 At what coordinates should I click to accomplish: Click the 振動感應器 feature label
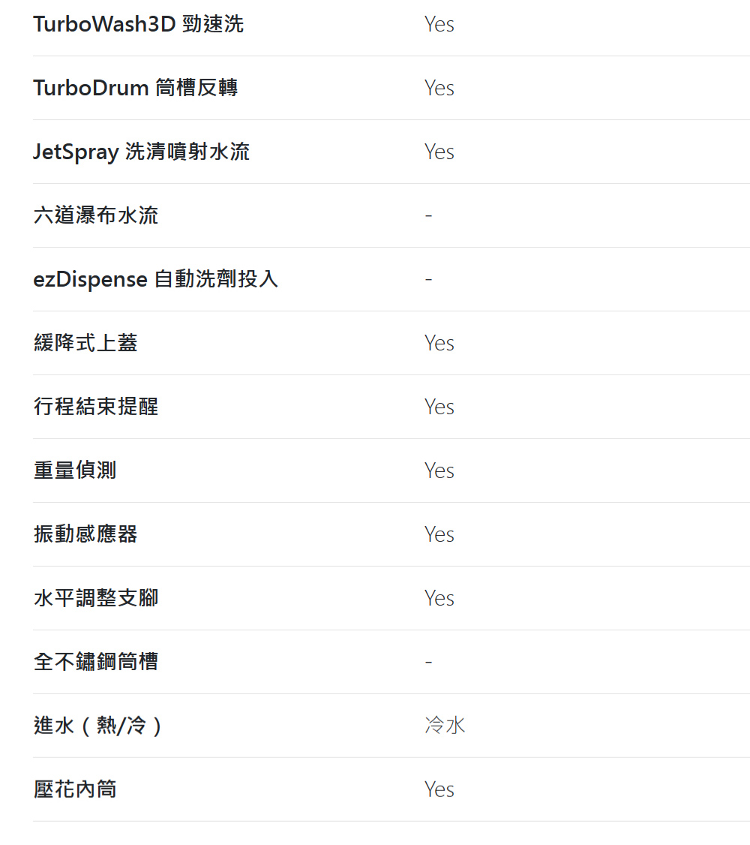85,534
